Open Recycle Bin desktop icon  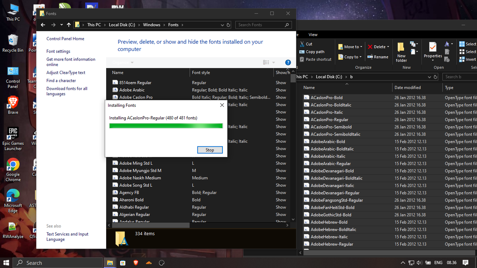pyautogui.click(x=13, y=43)
